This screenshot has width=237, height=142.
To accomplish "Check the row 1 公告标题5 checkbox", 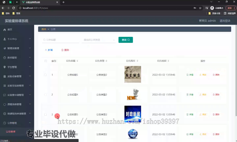I will [x=45, y=75].
